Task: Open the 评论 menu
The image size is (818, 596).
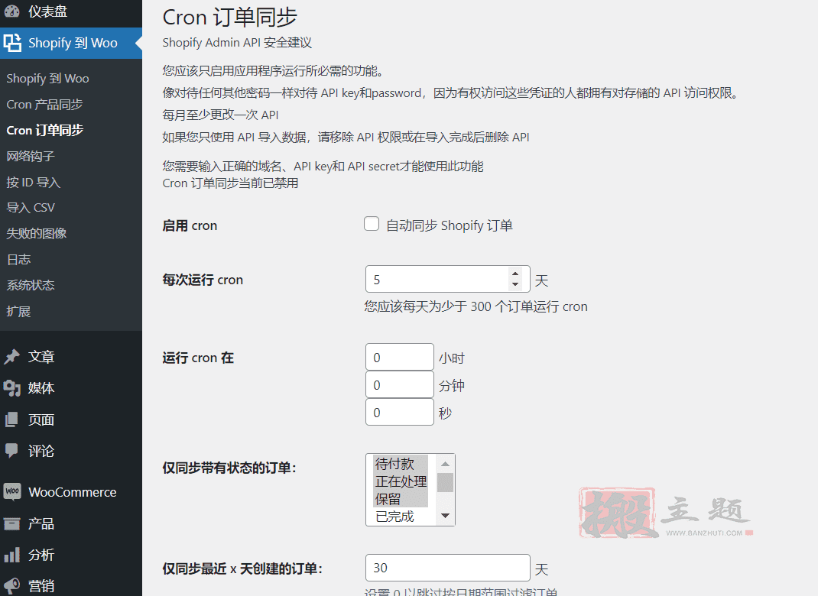Action: pyautogui.click(x=71, y=451)
